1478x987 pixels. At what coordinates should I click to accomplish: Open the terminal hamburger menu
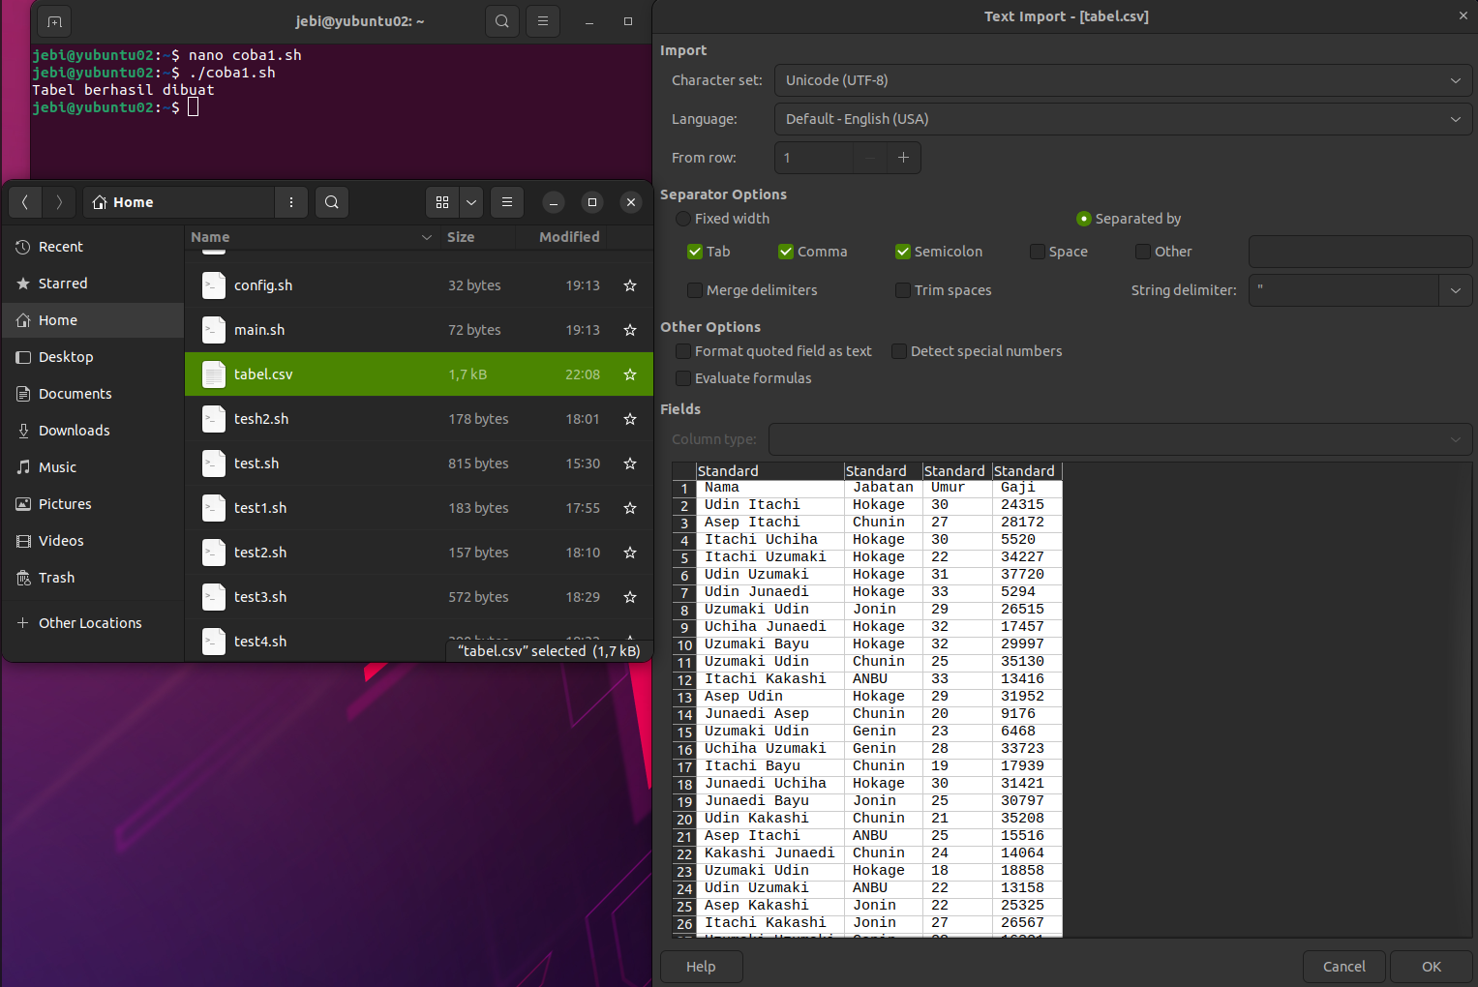click(x=543, y=21)
